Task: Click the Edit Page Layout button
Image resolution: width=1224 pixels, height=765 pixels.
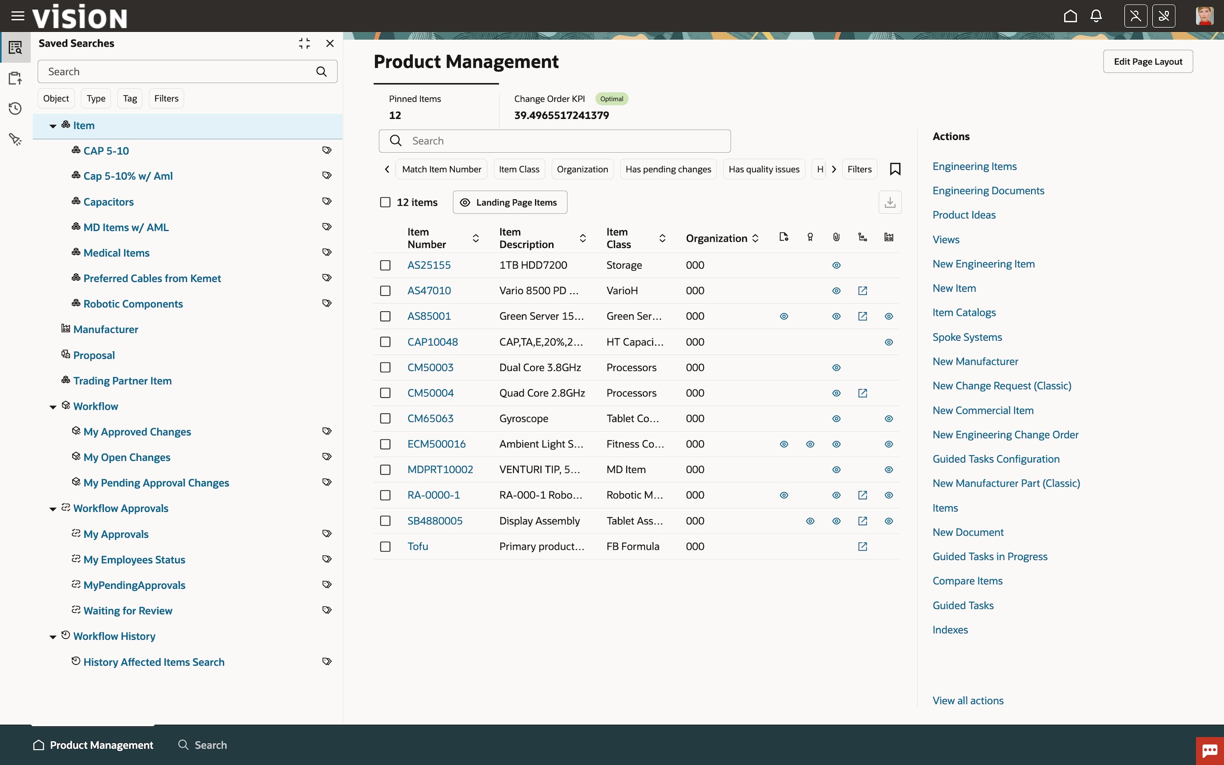Action: pyautogui.click(x=1148, y=61)
